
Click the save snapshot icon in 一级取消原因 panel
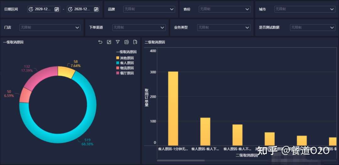(x=126, y=42)
